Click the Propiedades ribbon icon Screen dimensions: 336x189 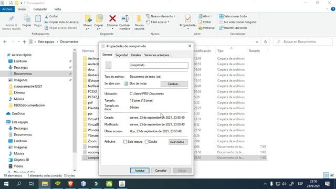[x=188, y=19]
